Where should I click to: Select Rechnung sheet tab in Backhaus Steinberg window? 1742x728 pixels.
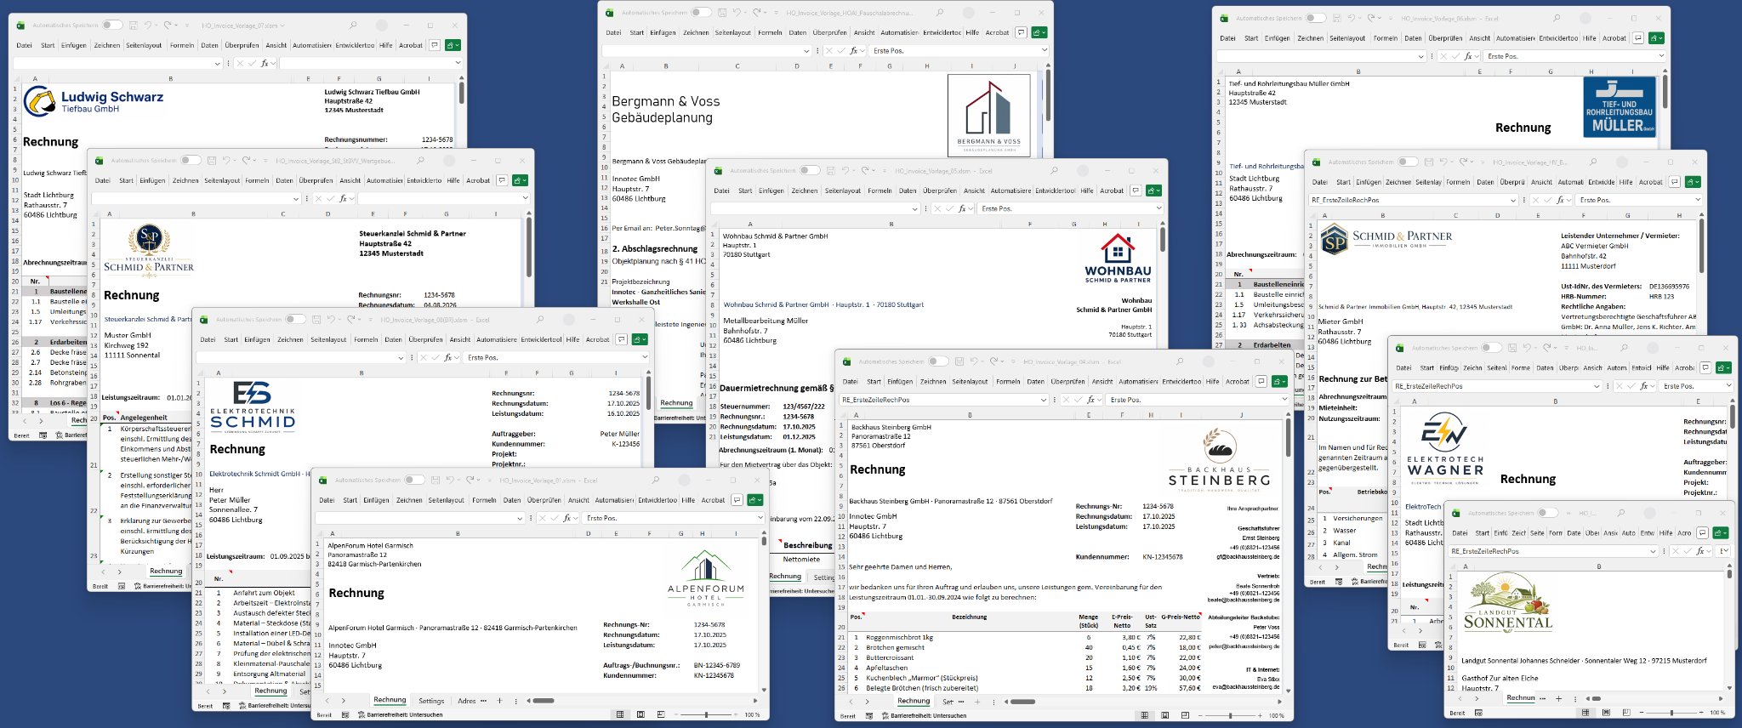tap(914, 702)
